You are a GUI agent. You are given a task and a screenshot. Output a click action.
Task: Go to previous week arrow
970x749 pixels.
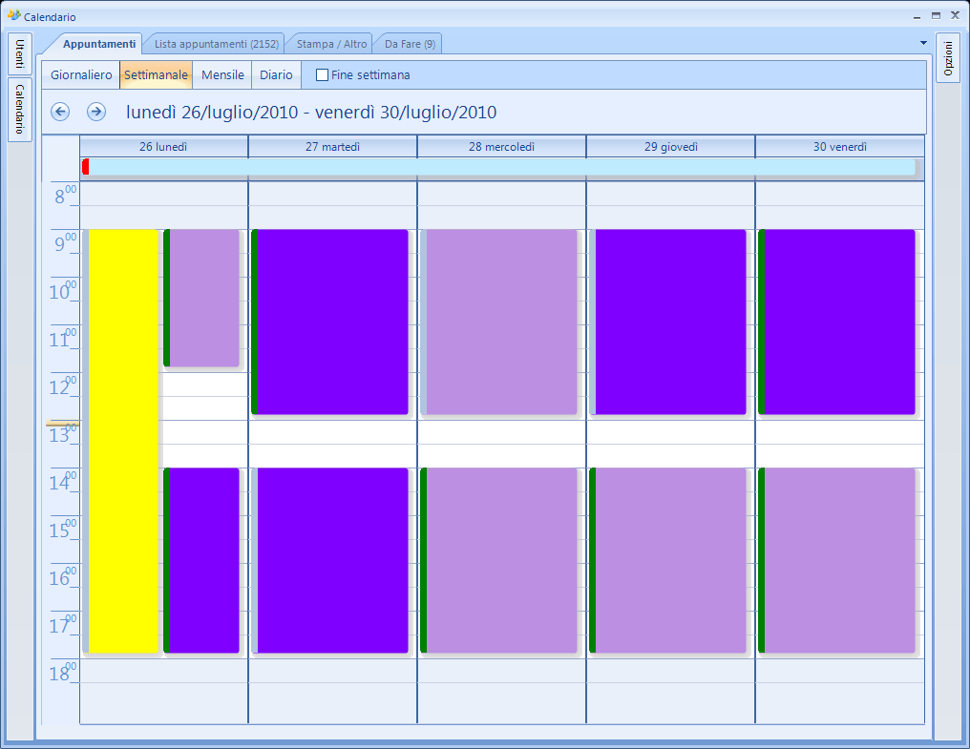click(60, 112)
